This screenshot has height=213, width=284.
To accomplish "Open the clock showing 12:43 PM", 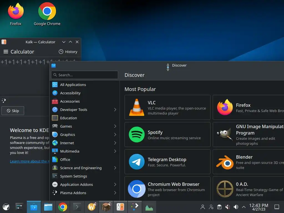I will tap(259, 207).
